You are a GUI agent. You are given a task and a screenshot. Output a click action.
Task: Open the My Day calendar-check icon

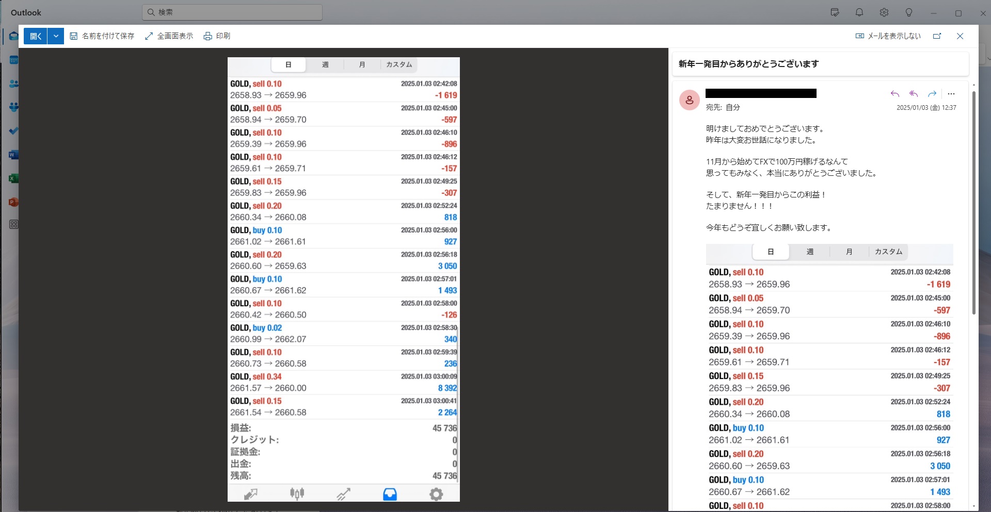tap(835, 12)
